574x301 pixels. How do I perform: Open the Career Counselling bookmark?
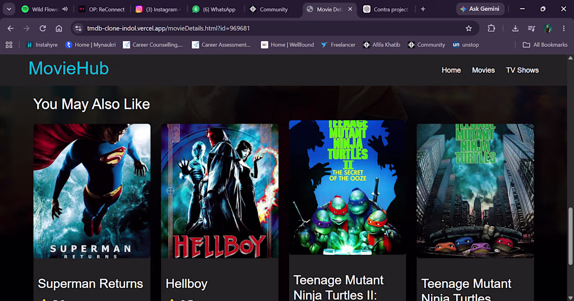point(153,45)
